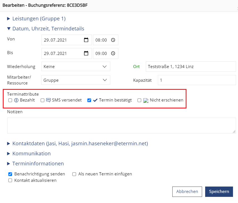Click the Termin bestätigt checkmark icon
Viewport: 238px width, 203px height.
pyautogui.click(x=95, y=100)
